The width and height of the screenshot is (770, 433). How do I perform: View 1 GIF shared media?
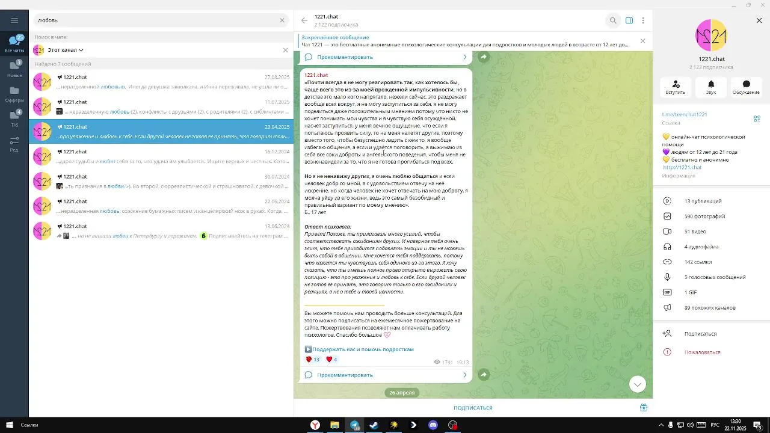[x=711, y=292]
